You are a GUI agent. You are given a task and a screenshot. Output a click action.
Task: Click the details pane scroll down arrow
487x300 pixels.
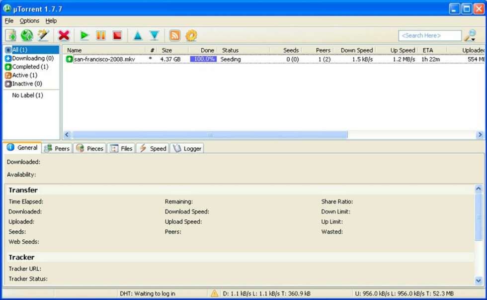tap(479, 281)
